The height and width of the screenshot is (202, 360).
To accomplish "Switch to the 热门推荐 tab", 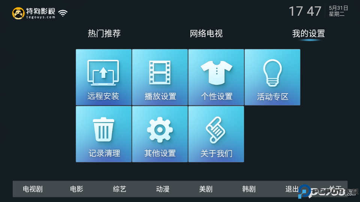I will (104, 33).
